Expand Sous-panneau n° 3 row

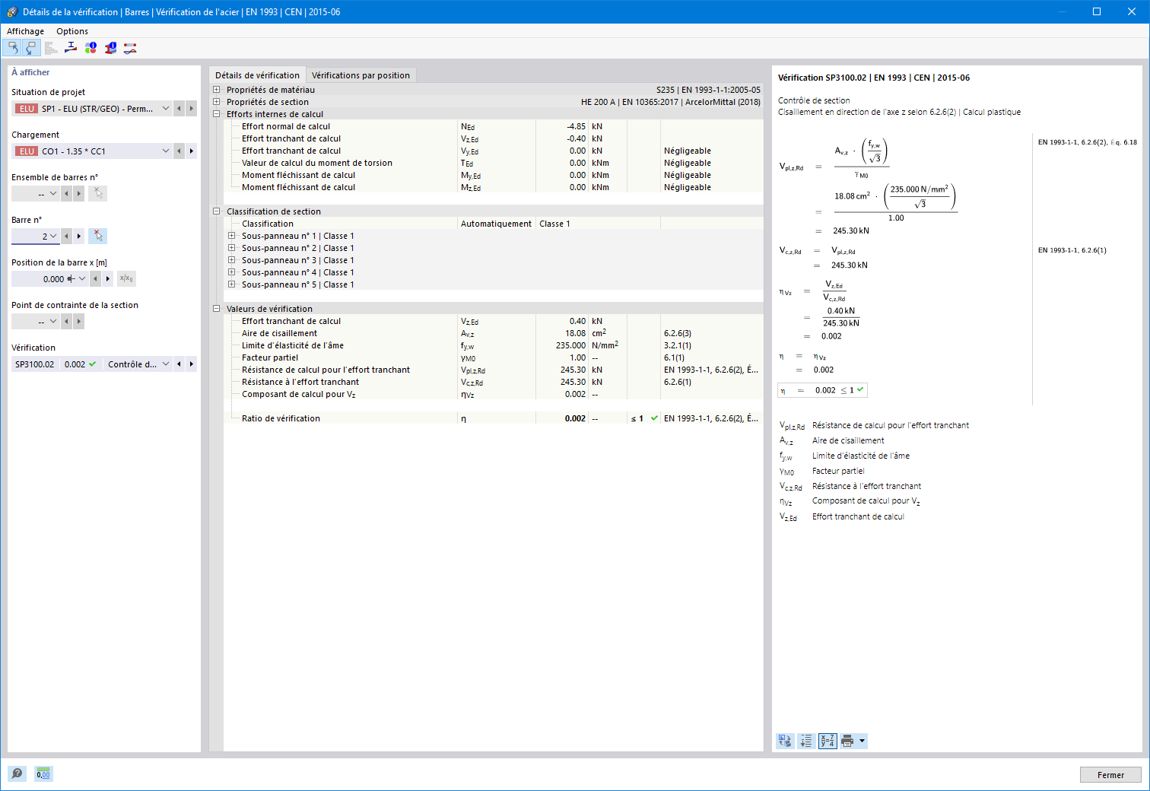[232, 260]
